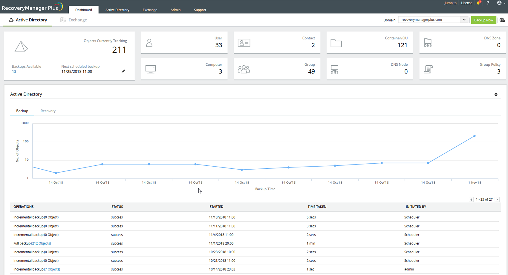Open the Jump to menu

pos(450,3)
